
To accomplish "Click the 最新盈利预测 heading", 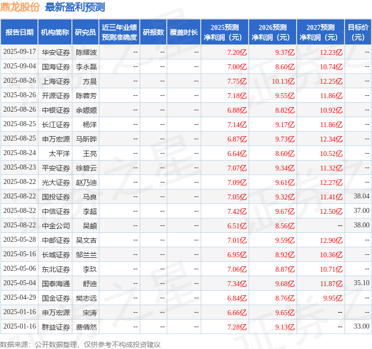I will point(75,7).
